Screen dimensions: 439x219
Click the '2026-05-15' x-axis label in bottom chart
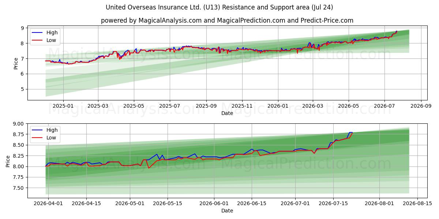pos(168,204)
